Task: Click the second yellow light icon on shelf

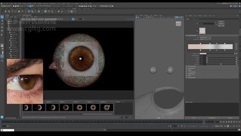Action: pos(9,11)
